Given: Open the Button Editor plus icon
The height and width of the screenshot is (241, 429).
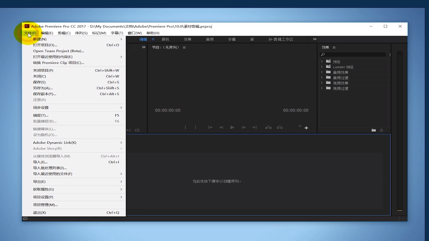Looking at the screenshot, I should [306, 128].
